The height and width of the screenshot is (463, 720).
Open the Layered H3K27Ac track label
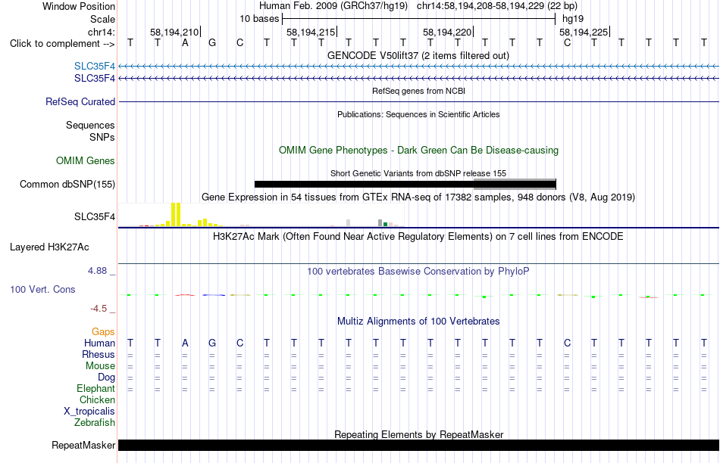point(49,247)
